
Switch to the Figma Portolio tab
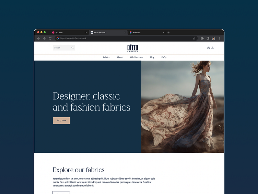(147, 32)
